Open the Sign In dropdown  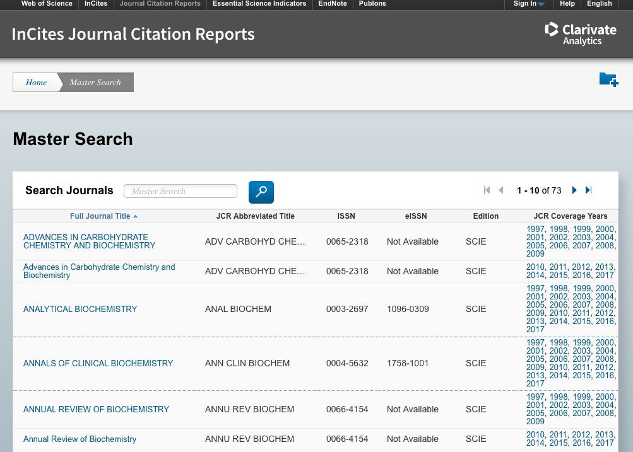coord(528,4)
